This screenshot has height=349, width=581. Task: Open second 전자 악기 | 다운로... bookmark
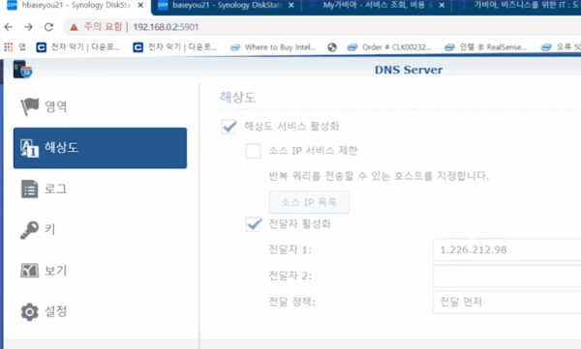(175, 47)
